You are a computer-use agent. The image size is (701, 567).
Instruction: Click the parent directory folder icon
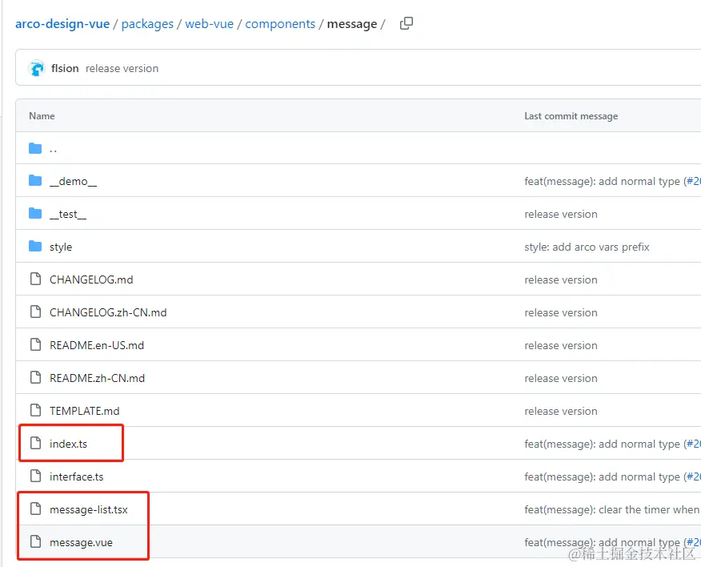coord(35,148)
